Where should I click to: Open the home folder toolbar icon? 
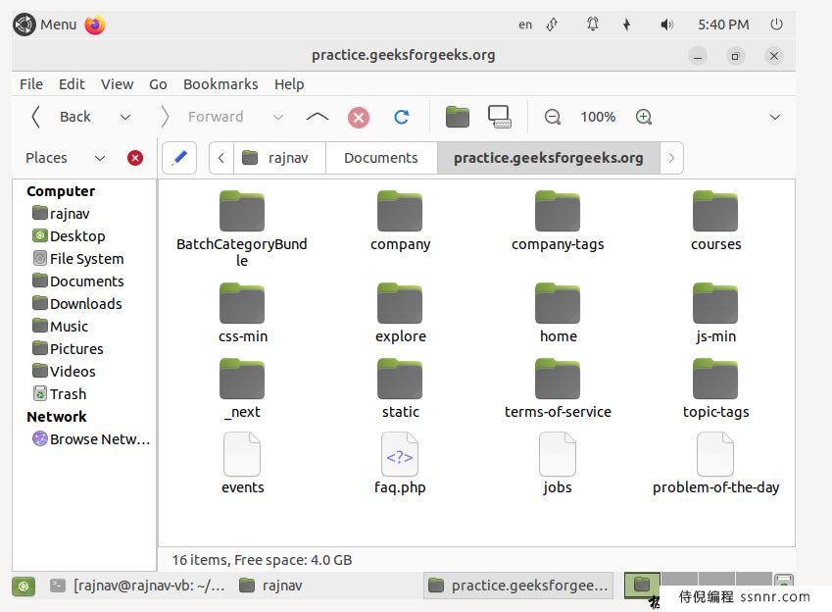(x=458, y=117)
